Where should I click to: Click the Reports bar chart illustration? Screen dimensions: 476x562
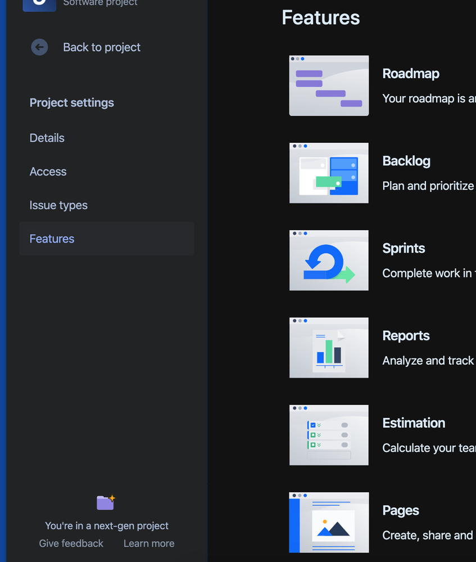329,348
